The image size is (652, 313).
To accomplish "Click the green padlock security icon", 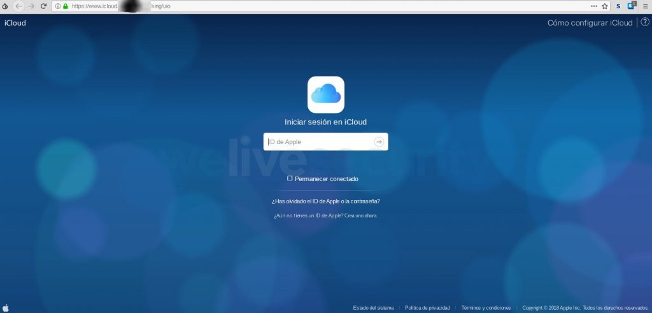I will click(x=66, y=6).
